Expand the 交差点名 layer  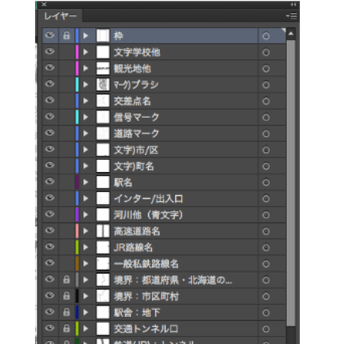click(x=85, y=101)
